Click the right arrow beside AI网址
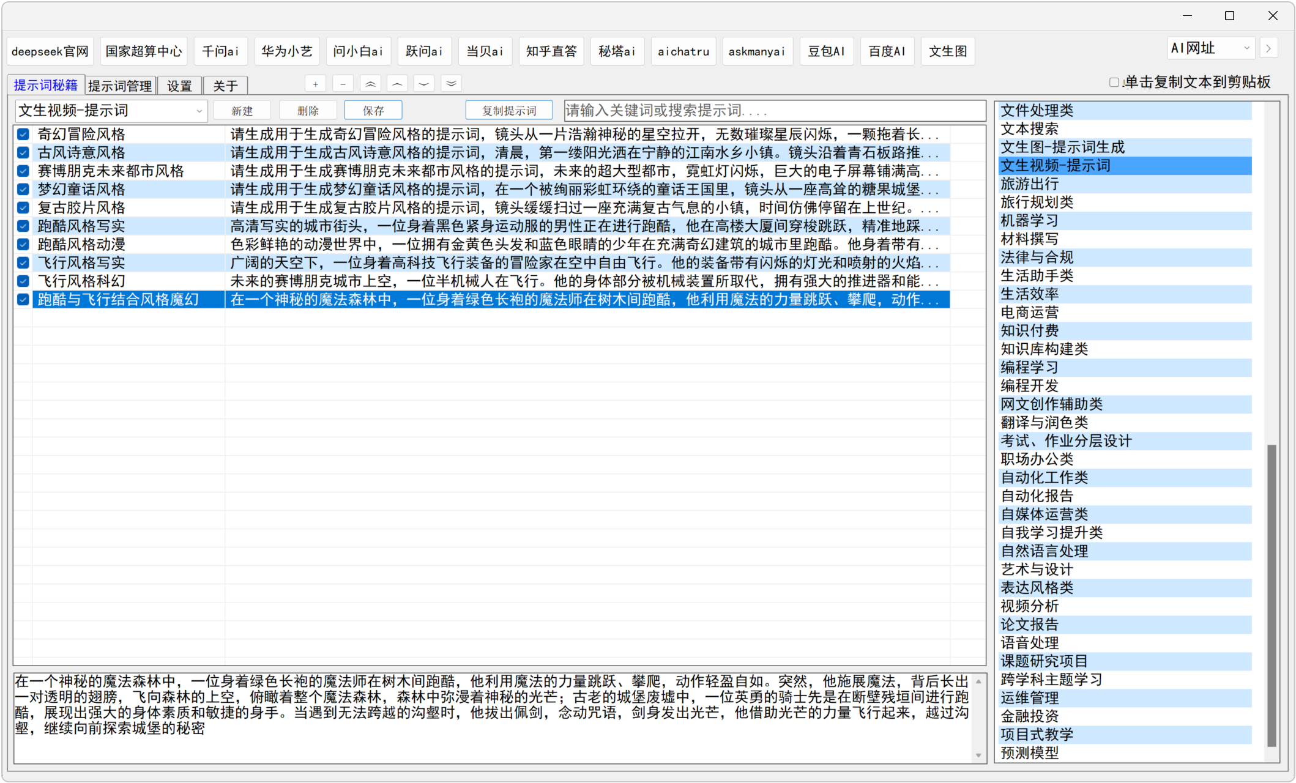The height and width of the screenshot is (783, 1296). click(x=1268, y=48)
